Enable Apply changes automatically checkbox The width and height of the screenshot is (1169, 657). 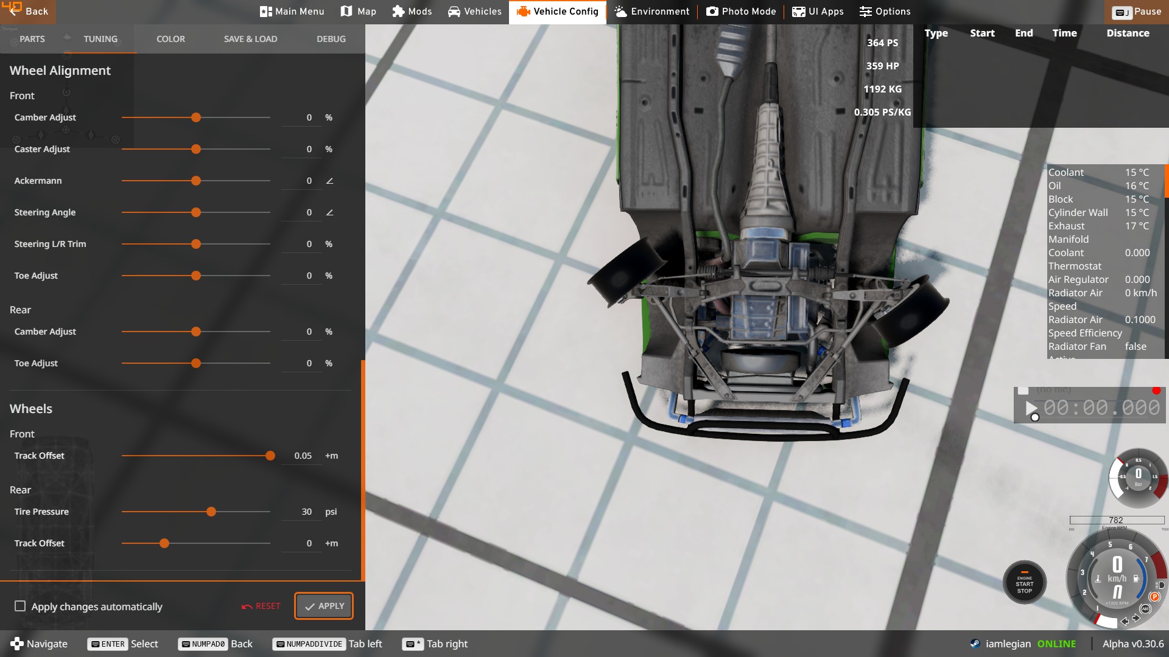[20, 606]
